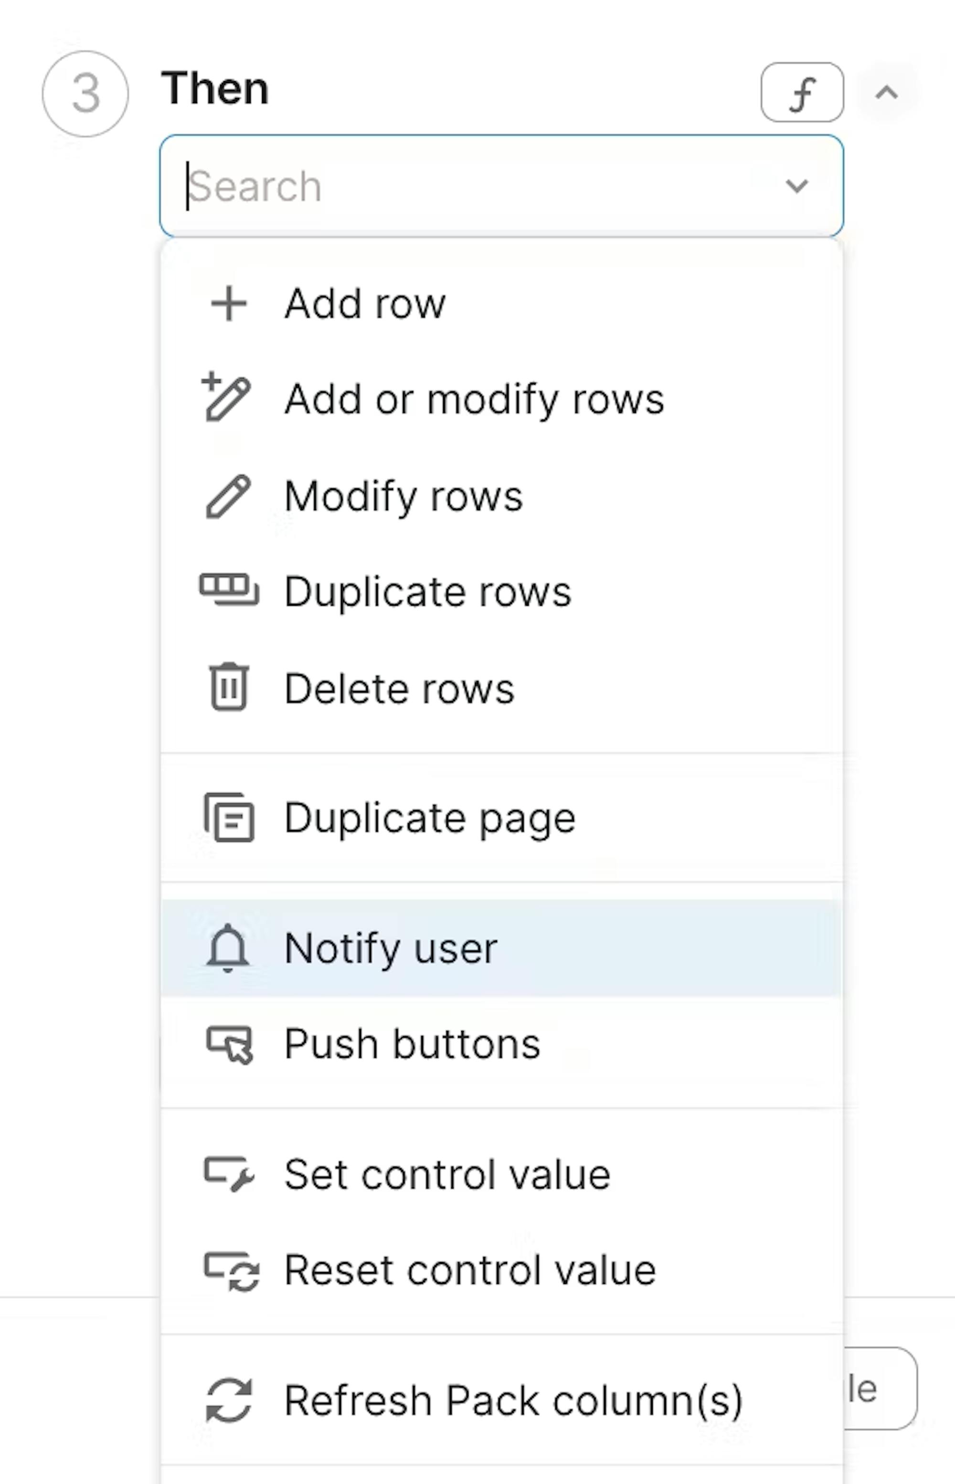Click the pencil icon next to Modify rows

(228, 496)
